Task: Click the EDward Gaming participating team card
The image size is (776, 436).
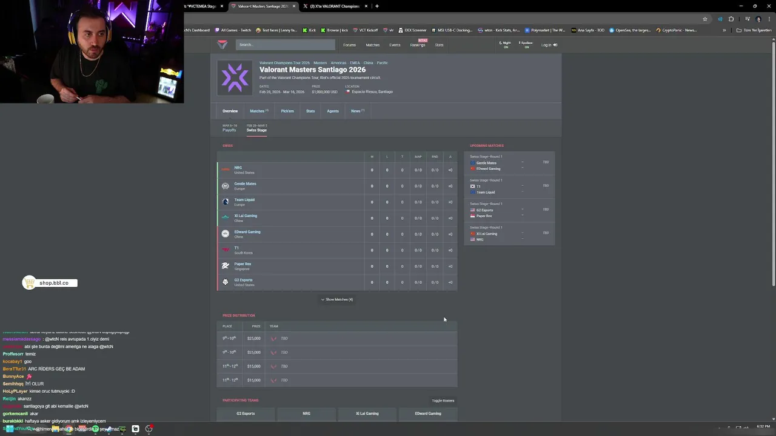Action: coord(428,414)
